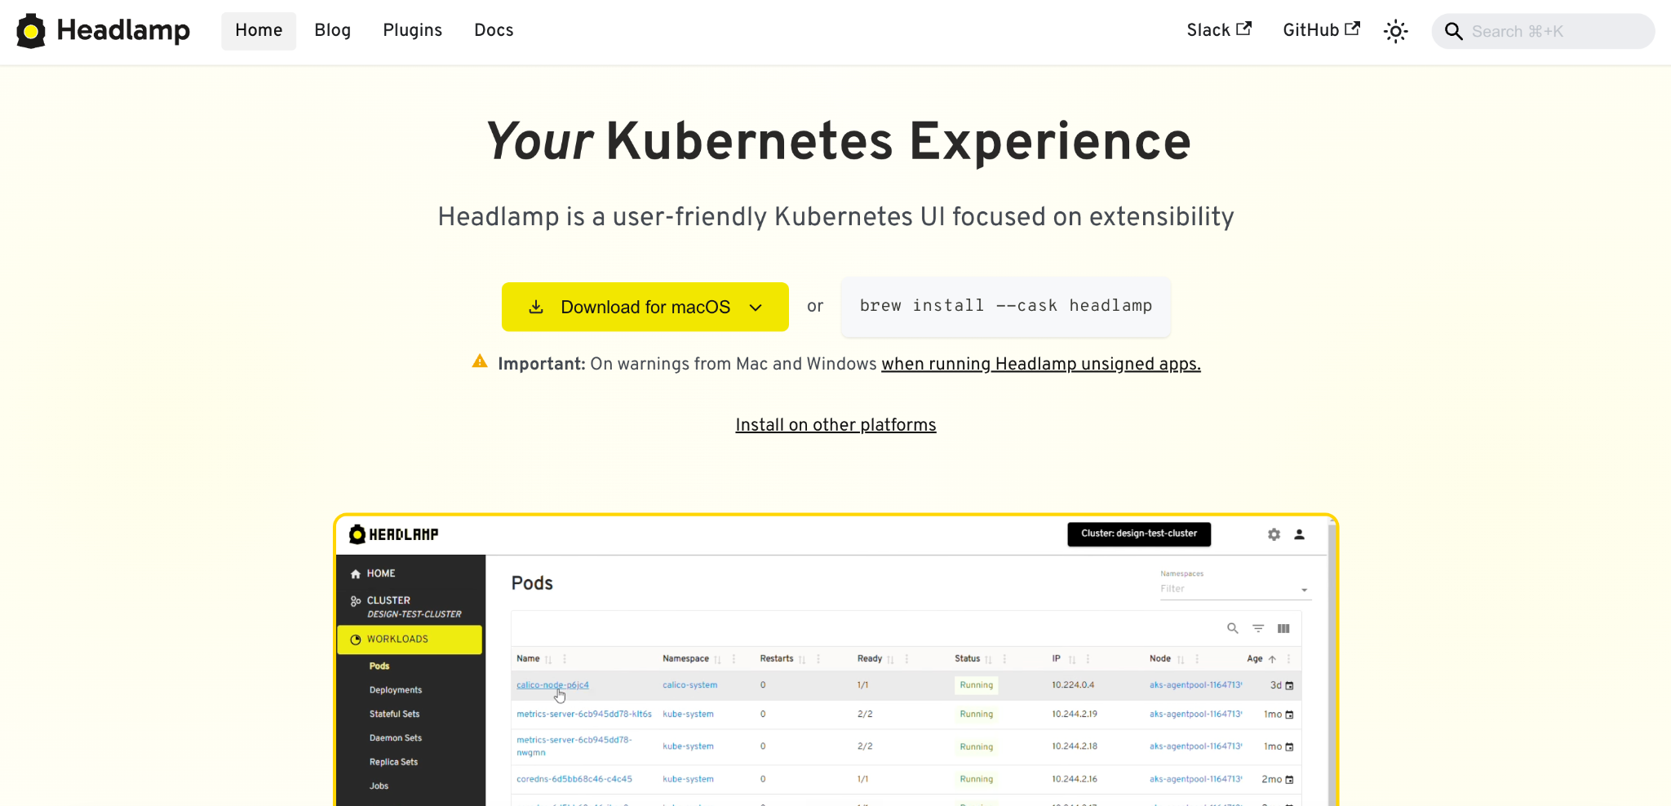Click the user account icon in the preview
This screenshot has width=1671, height=806.
(x=1299, y=534)
